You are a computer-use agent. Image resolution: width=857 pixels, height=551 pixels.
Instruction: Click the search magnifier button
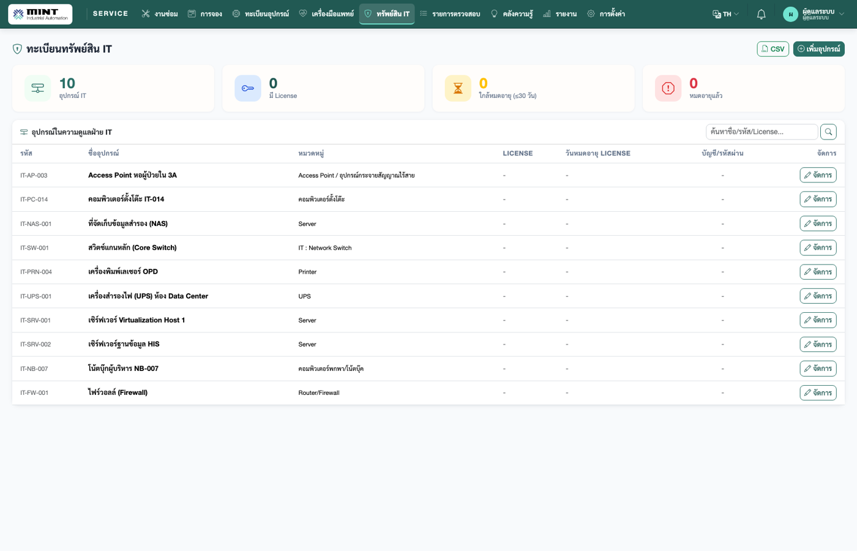pos(828,132)
